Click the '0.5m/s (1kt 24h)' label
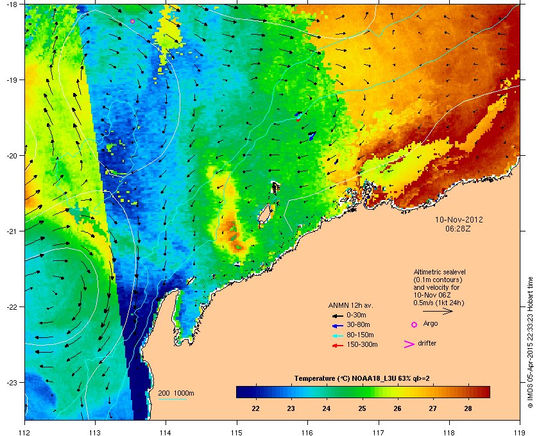The image size is (539, 436). tap(439, 303)
